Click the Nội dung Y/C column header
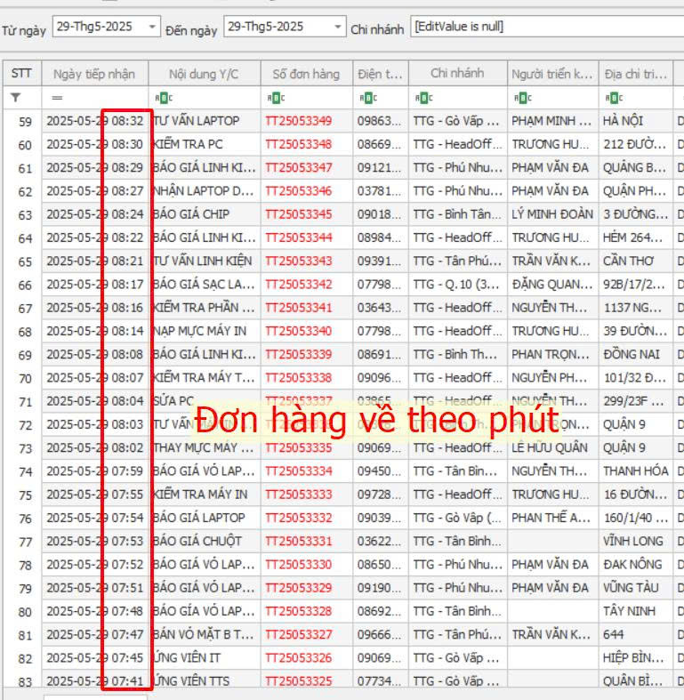The height and width of the screenshot is (700, 684). tap(204, 74)
